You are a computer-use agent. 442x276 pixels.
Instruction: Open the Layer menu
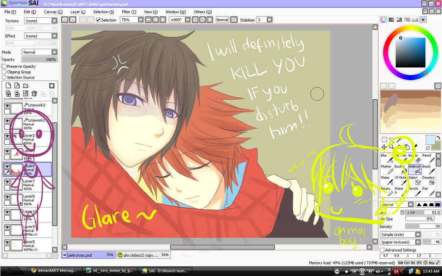pyautogui.click(x=78, y=12)
